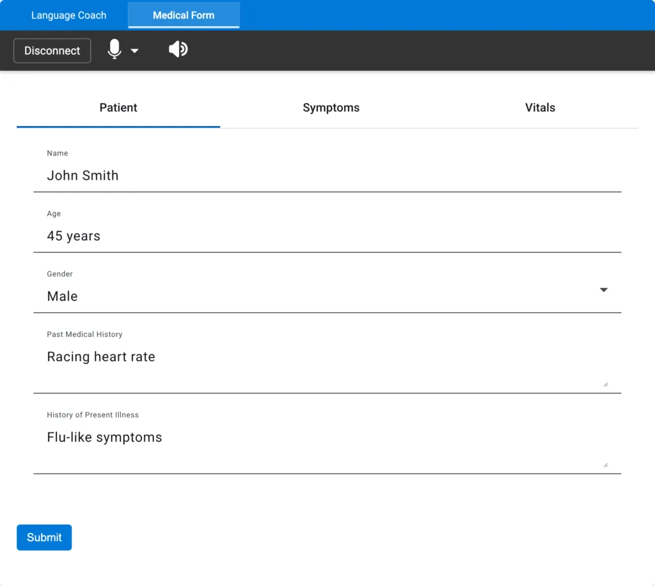
Task: Select the Medical Form tab
Action: point(184,15)
